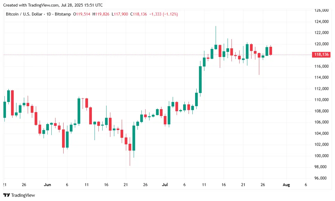
Task: Click the Aug label on time axis
Action: (x=286, y=185)
